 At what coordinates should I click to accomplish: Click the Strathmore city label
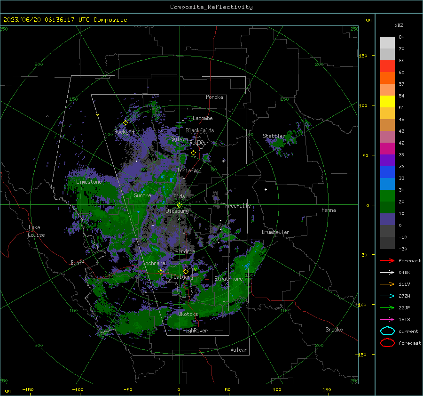pos(228,279)
